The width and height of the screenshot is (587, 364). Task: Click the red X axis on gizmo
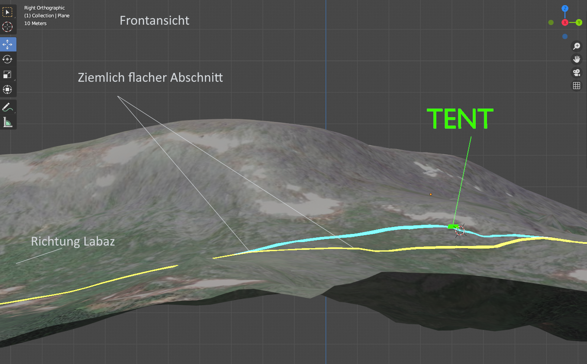tap(565, 22)
